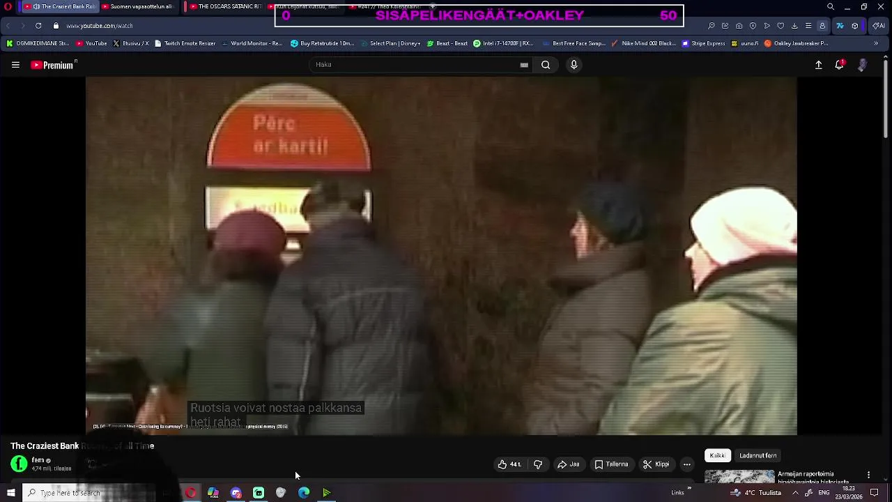Open the 7TV extension icon
Screen dimensions: 892x502
click(840, 26)
